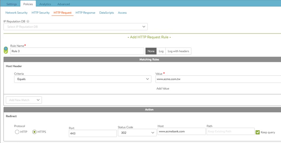The width and height of the screenshot is (281, 143).
Task: Open the Network Security sub-tab
Action: (x=17, y=13)
